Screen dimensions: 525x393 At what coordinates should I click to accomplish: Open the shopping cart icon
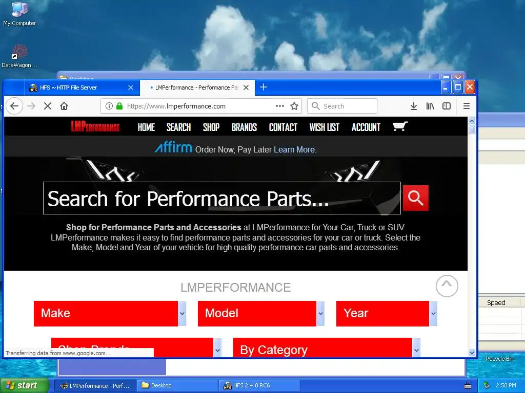pyautogui.click(x=400, y=126)
